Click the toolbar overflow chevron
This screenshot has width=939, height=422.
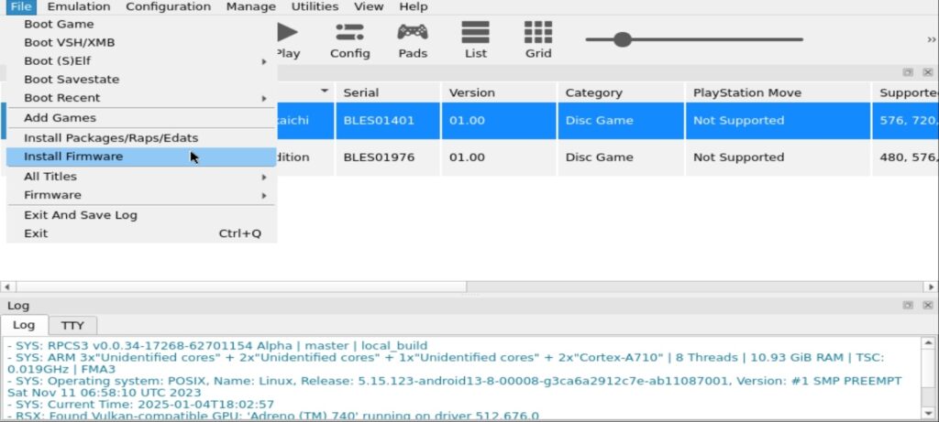coord(932,39)
